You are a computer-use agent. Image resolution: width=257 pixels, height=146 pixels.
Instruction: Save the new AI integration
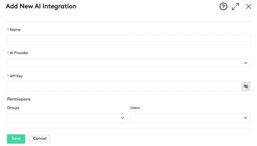click(16, 138)
